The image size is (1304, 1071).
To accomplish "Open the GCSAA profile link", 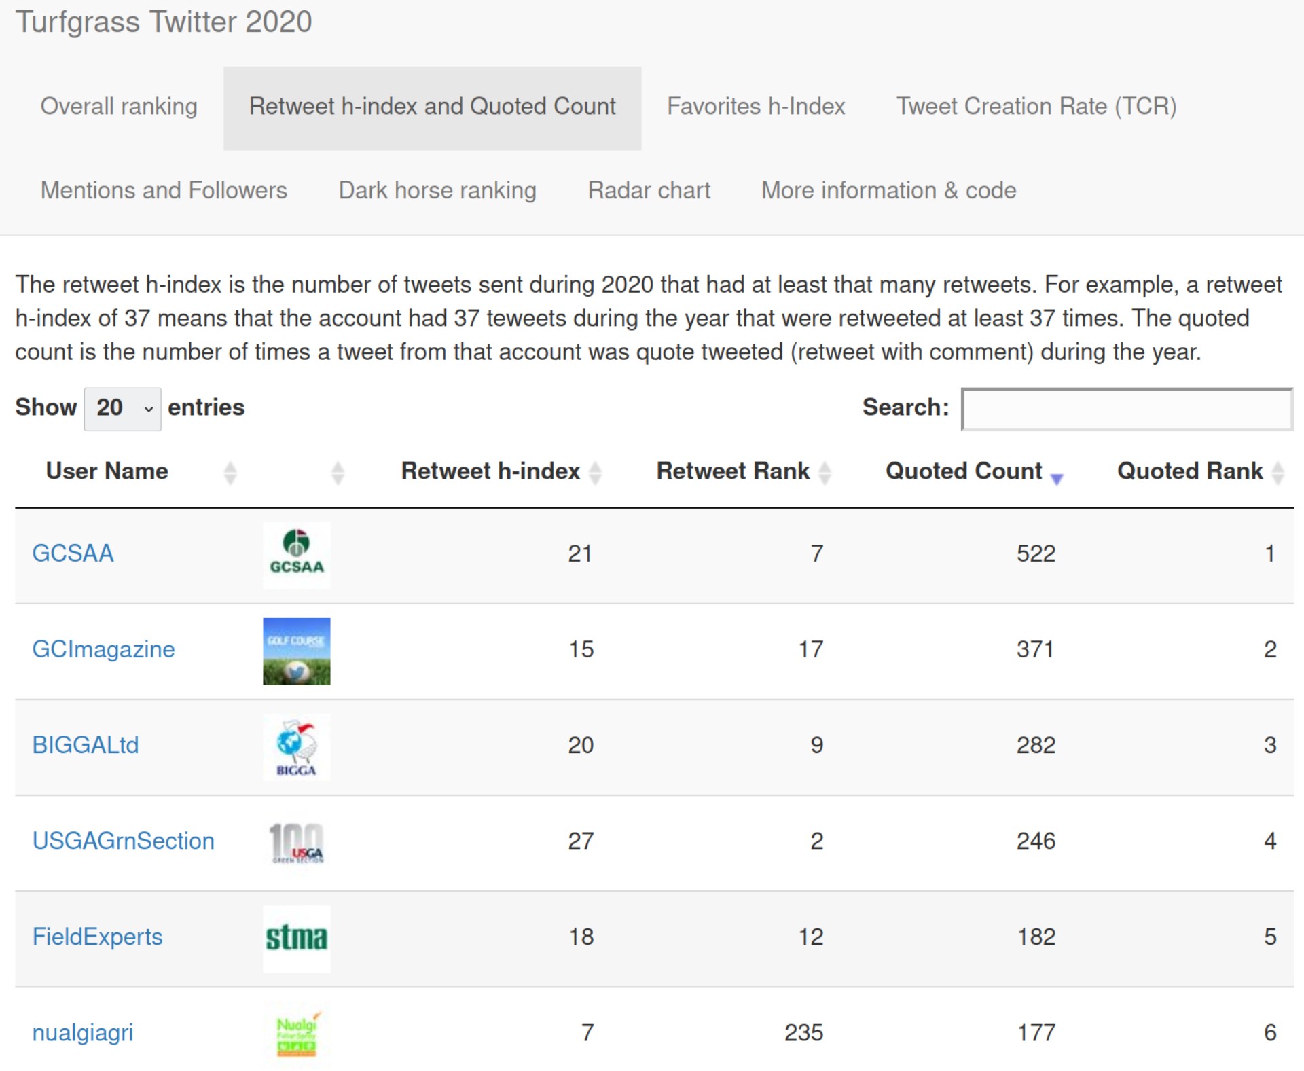I will point(73,554).
